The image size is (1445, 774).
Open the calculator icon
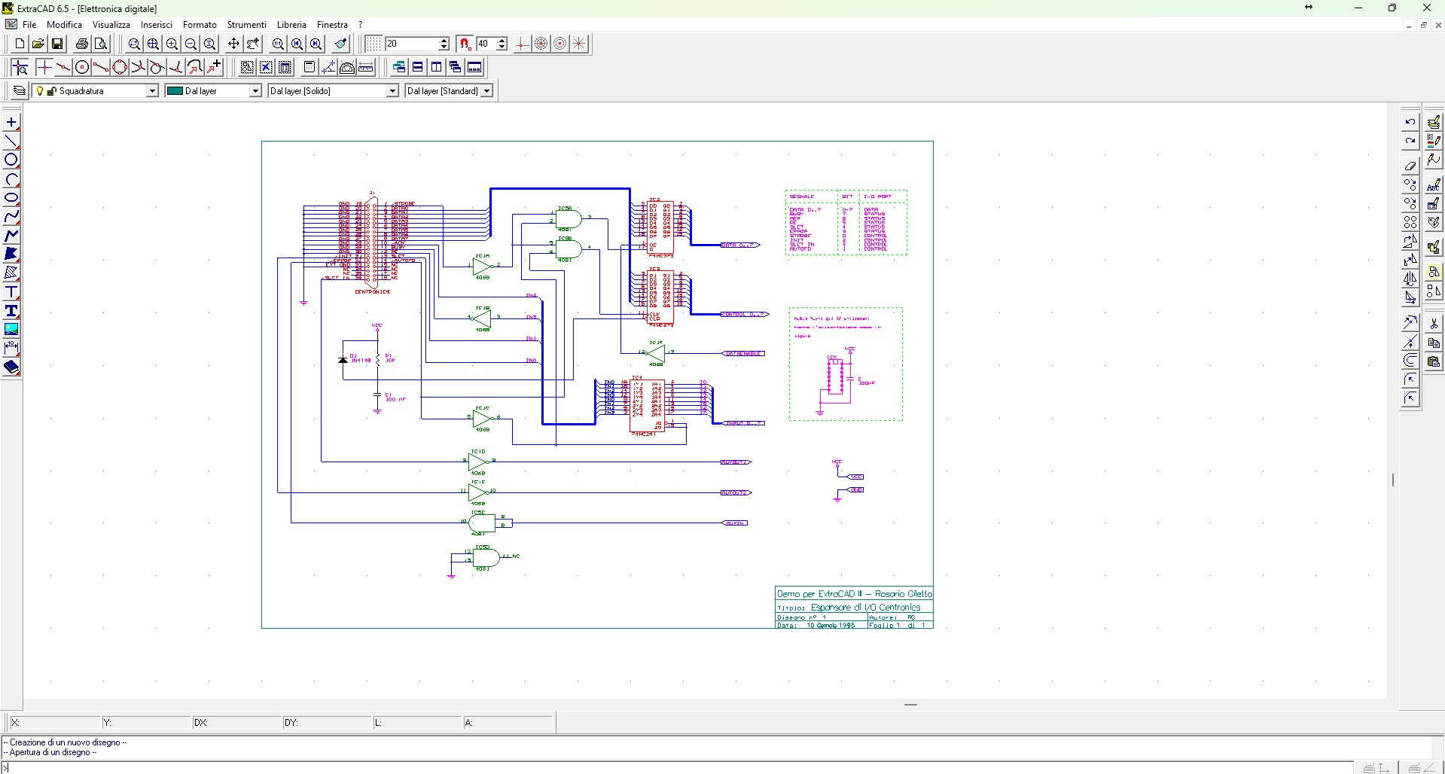[x=309, y=67]
